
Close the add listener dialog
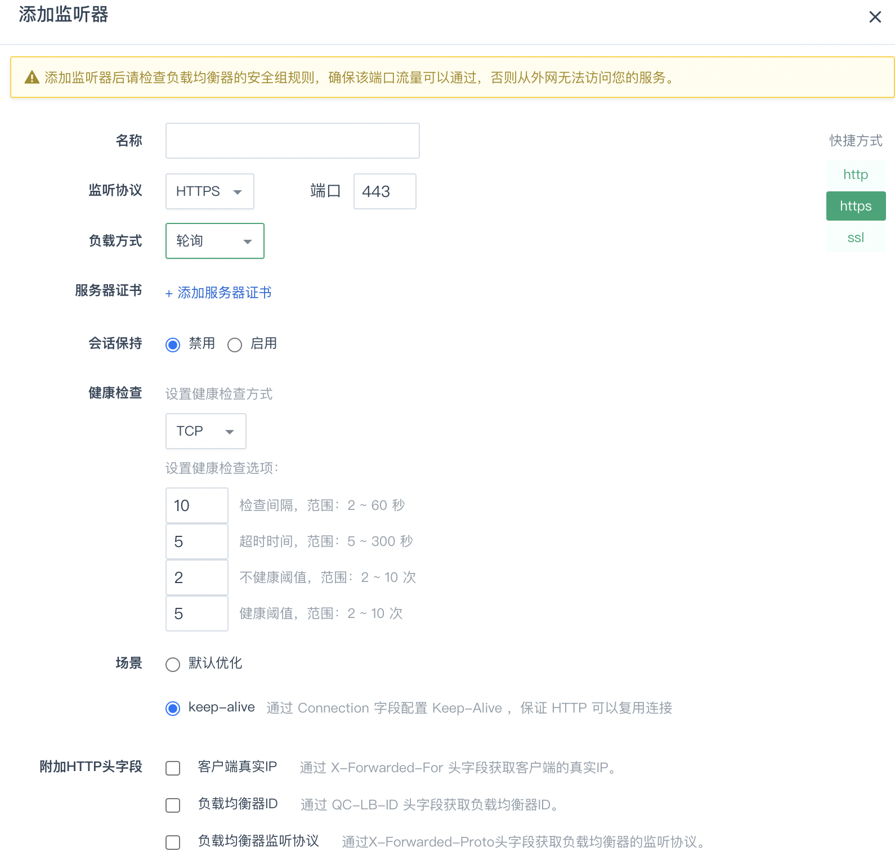pos(875,17)
